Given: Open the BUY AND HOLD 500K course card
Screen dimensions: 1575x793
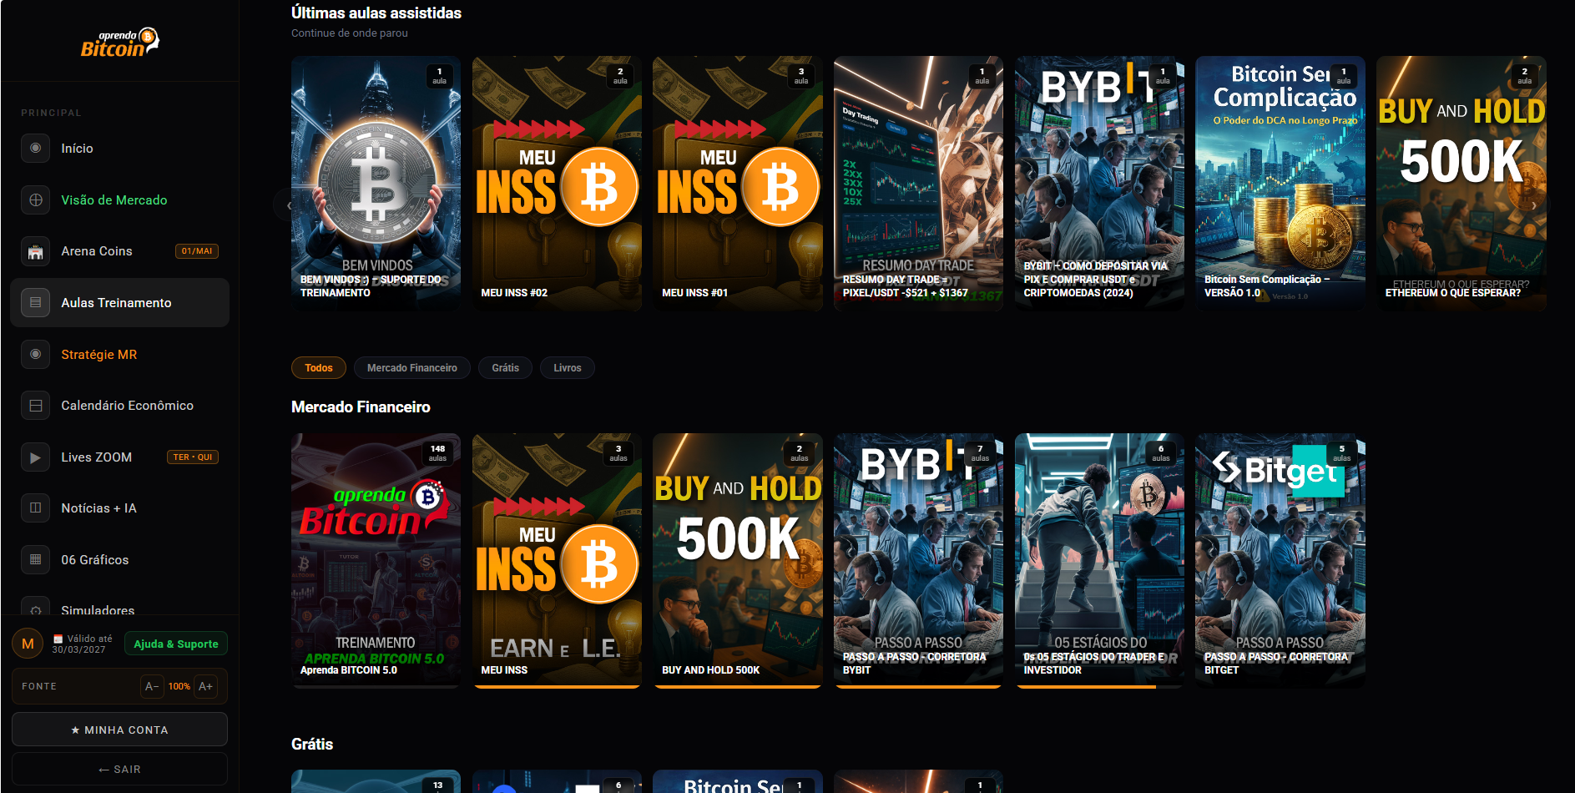Looking at the screenshot, I should pos(738,561).
